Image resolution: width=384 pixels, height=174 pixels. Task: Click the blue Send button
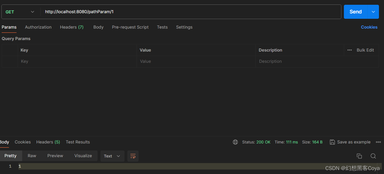click(x=356, y=12)
